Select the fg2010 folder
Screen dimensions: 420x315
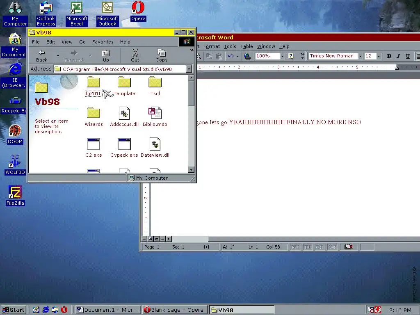point(94,87)
